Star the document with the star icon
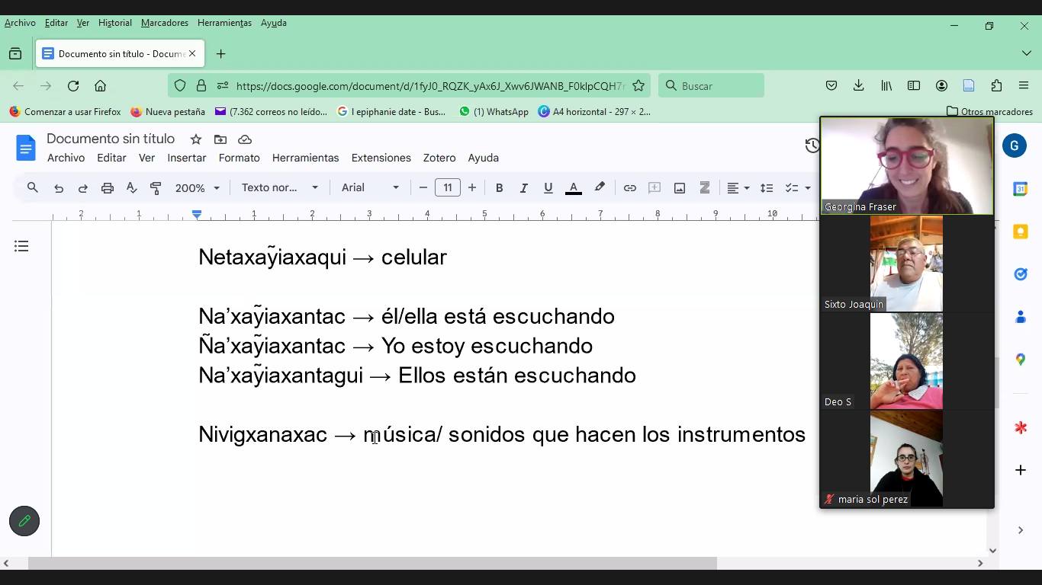This screenshot has width=1042, height=585. 196,139
